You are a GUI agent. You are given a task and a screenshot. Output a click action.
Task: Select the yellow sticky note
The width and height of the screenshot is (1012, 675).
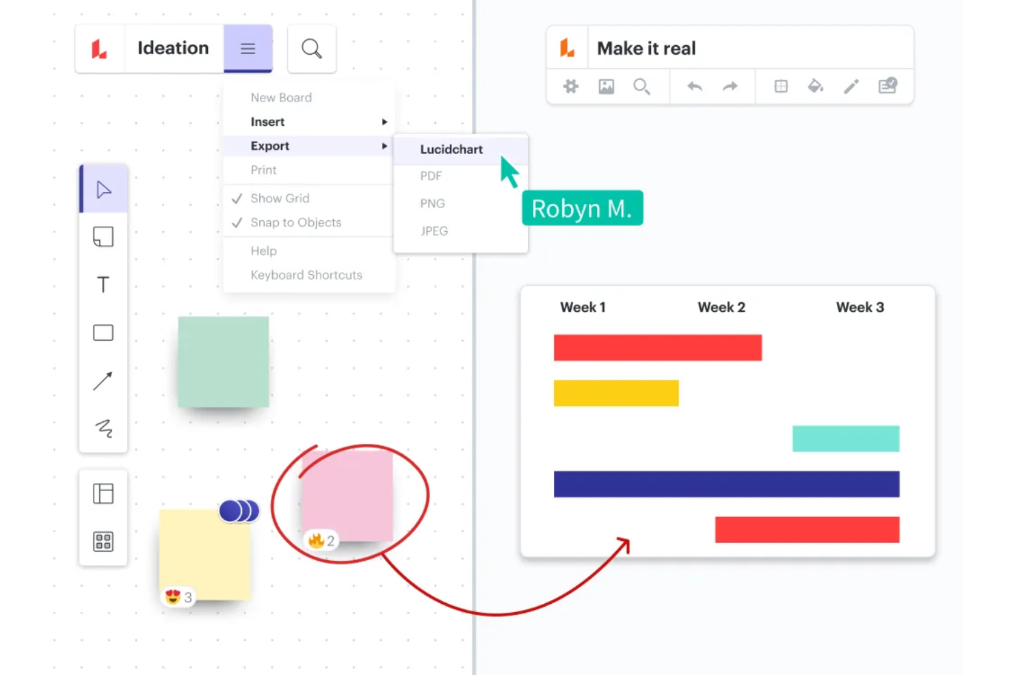click(x=204, y=555)
